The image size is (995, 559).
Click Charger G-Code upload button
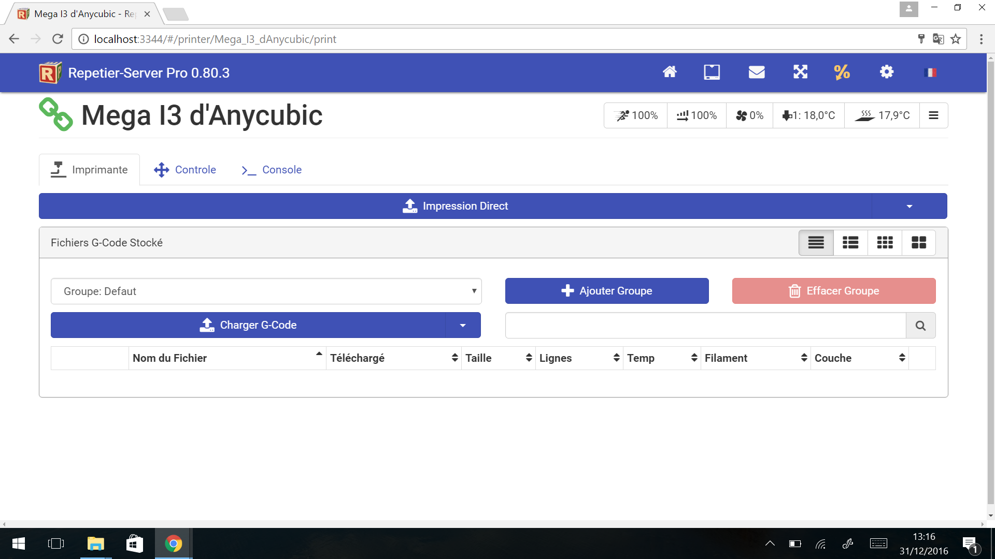tap(248, 325)
